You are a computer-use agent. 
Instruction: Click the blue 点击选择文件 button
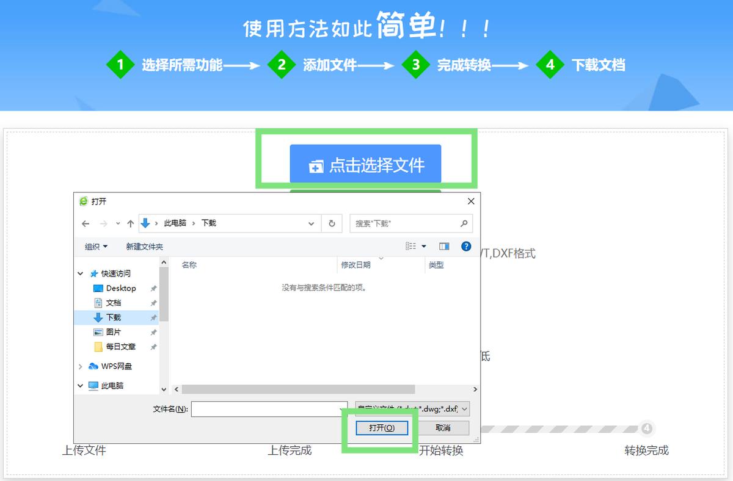click(x=365, y=165)
